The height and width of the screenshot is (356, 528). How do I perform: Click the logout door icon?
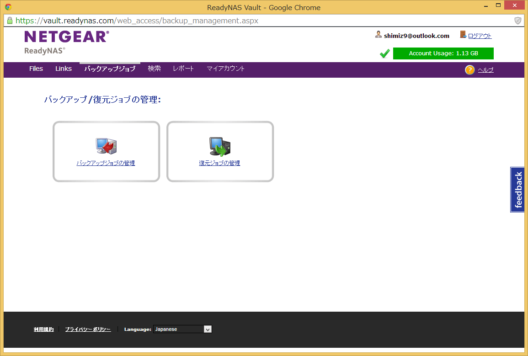[463, 35]
